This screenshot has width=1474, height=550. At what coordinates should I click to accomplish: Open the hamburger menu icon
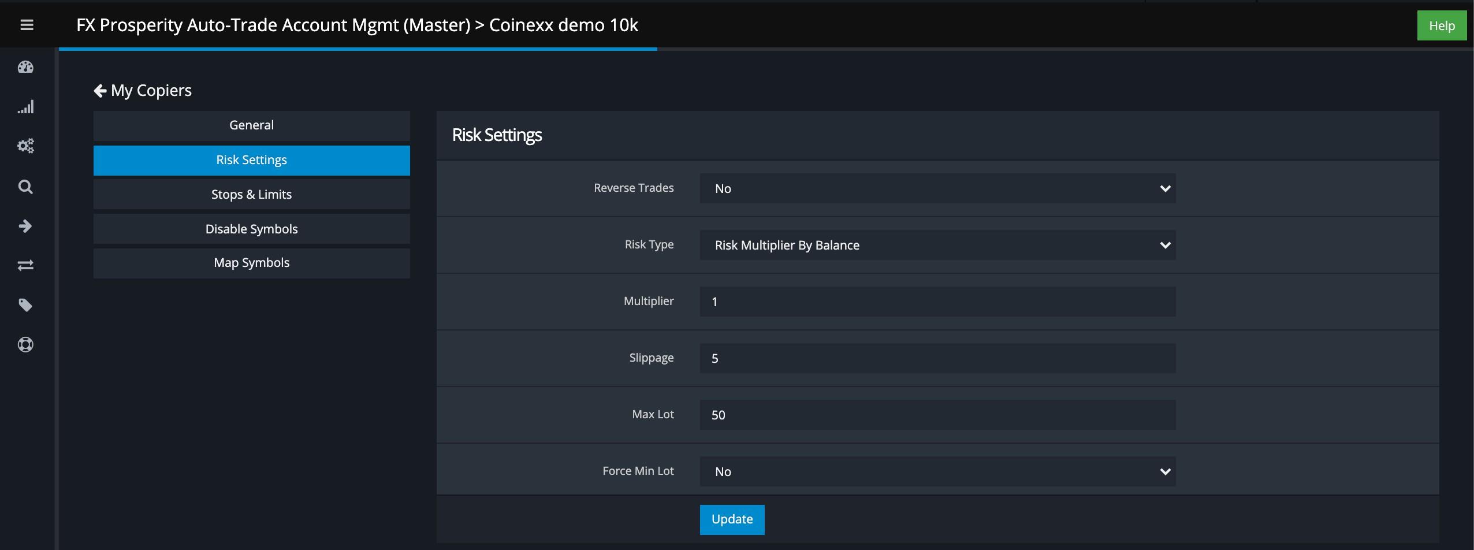point(27,25)
